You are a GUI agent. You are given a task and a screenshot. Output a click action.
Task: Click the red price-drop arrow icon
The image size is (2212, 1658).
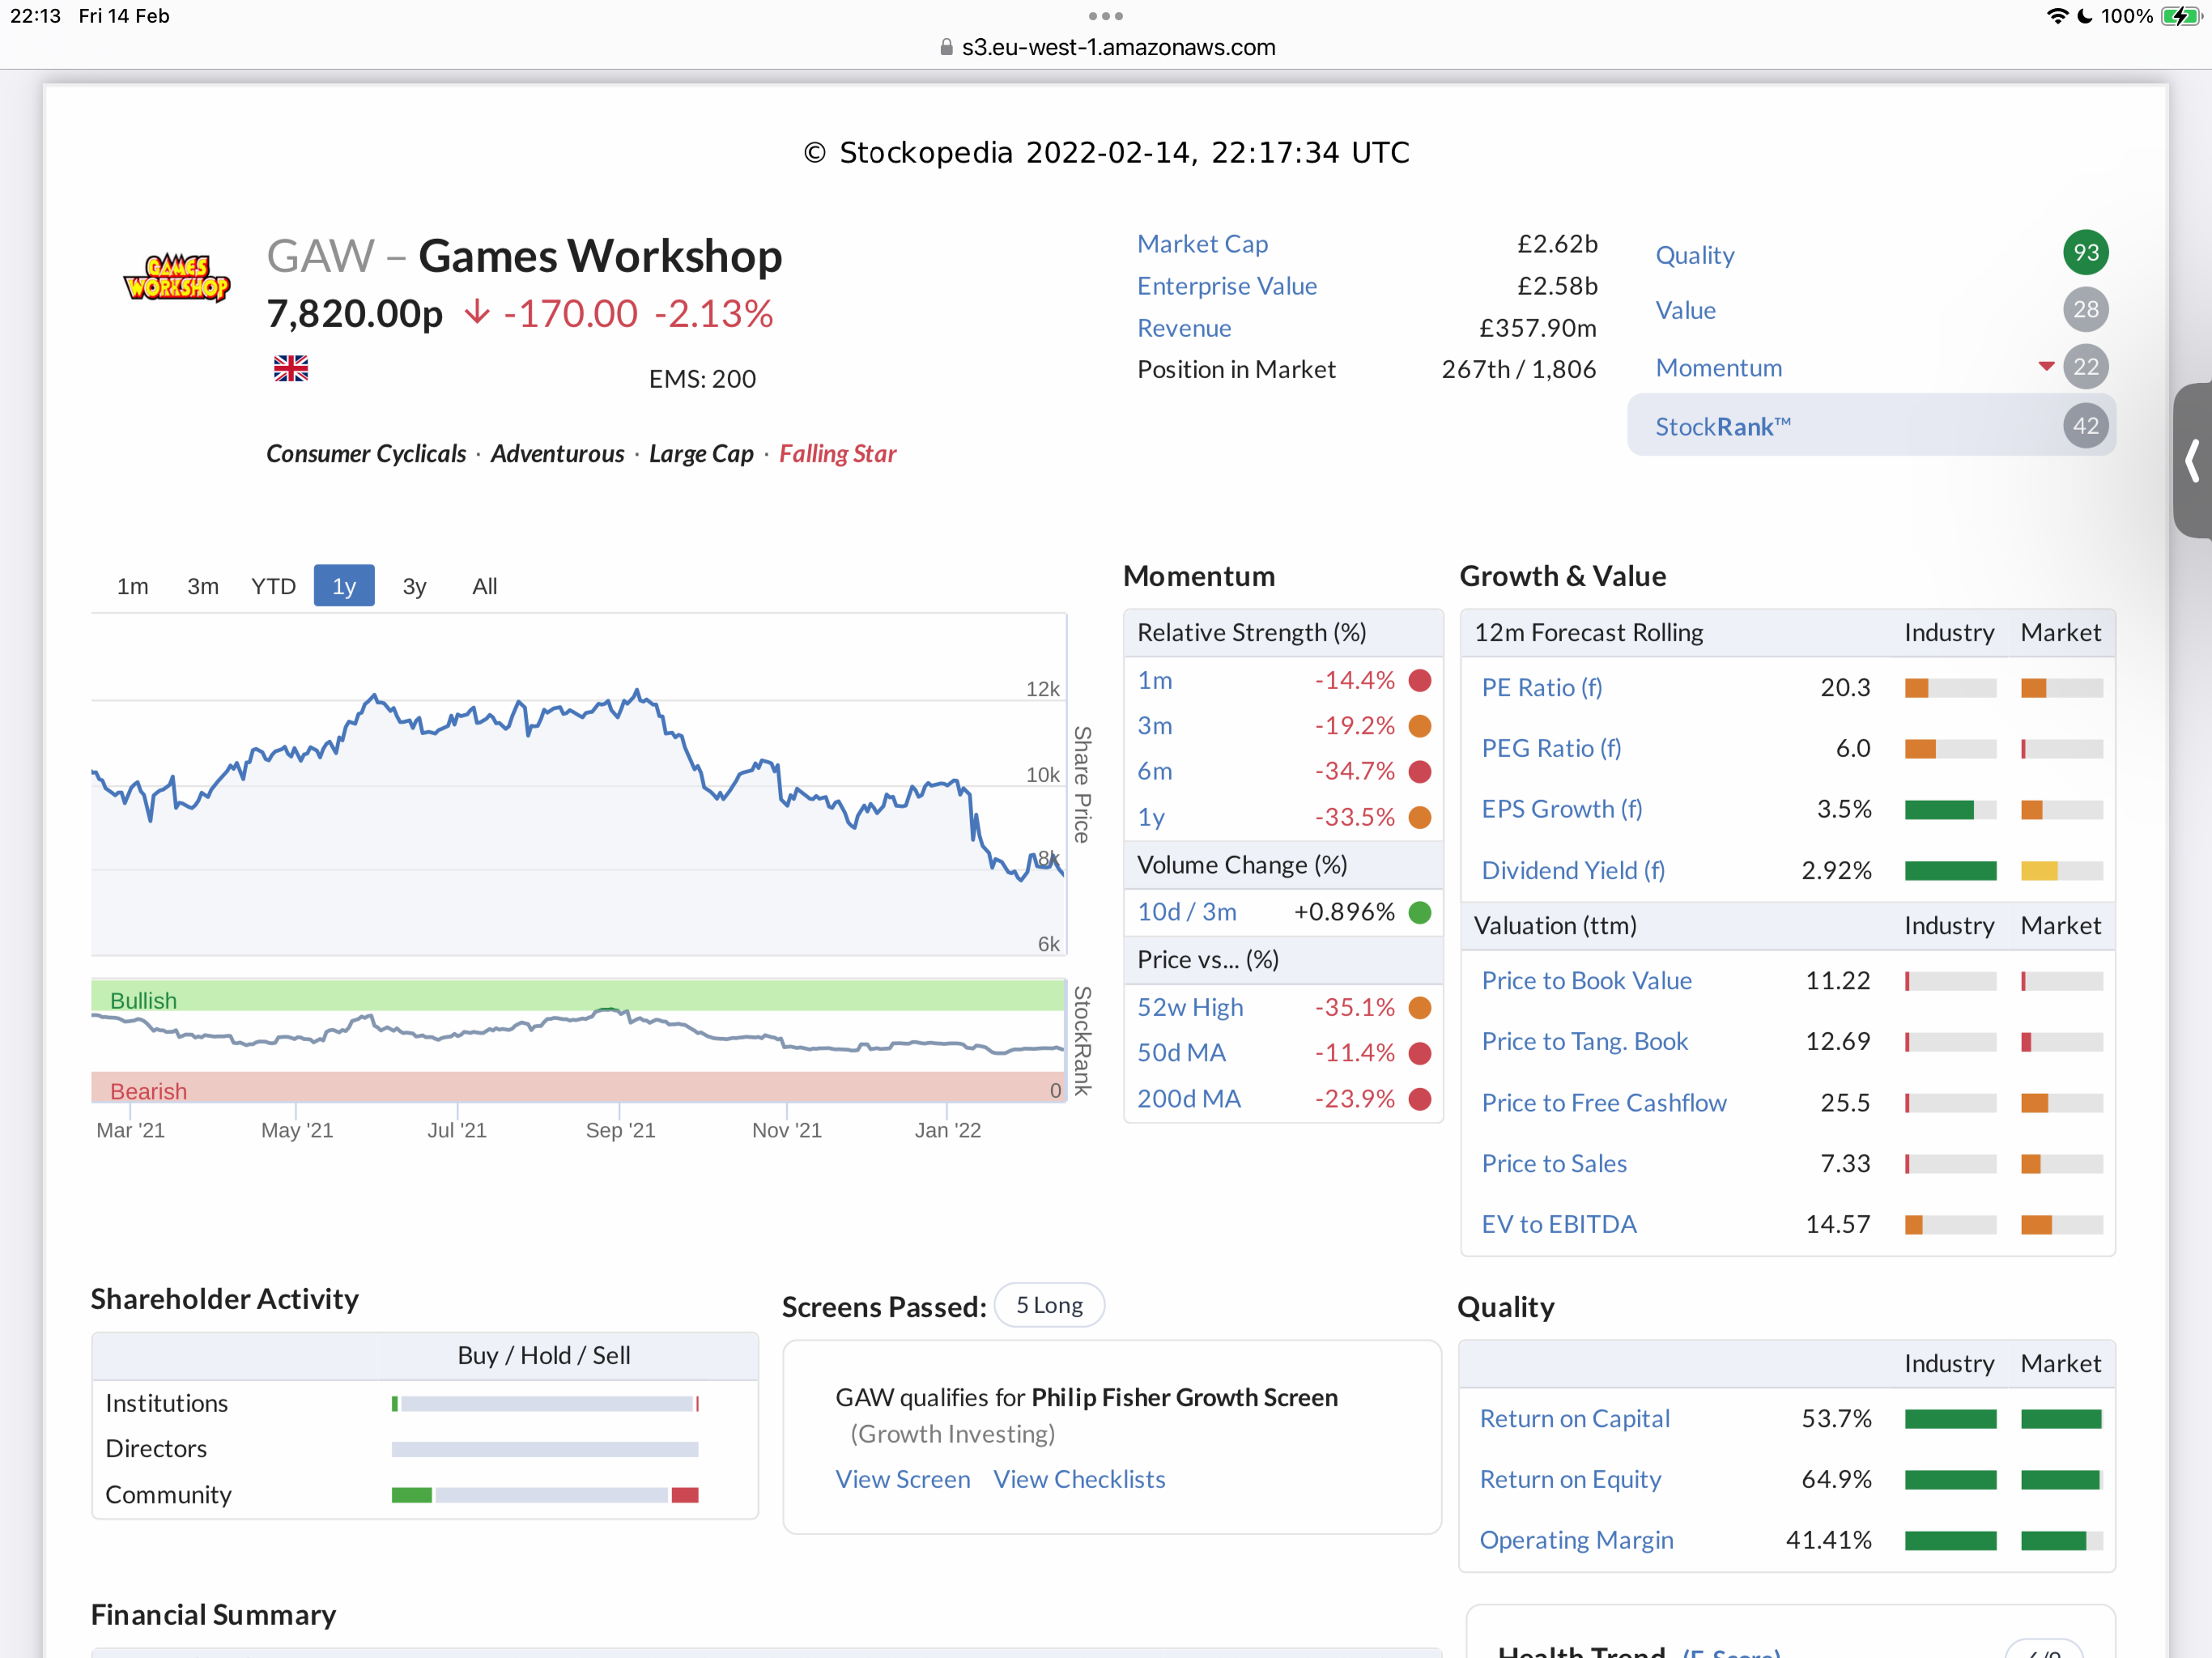point(478,313)
